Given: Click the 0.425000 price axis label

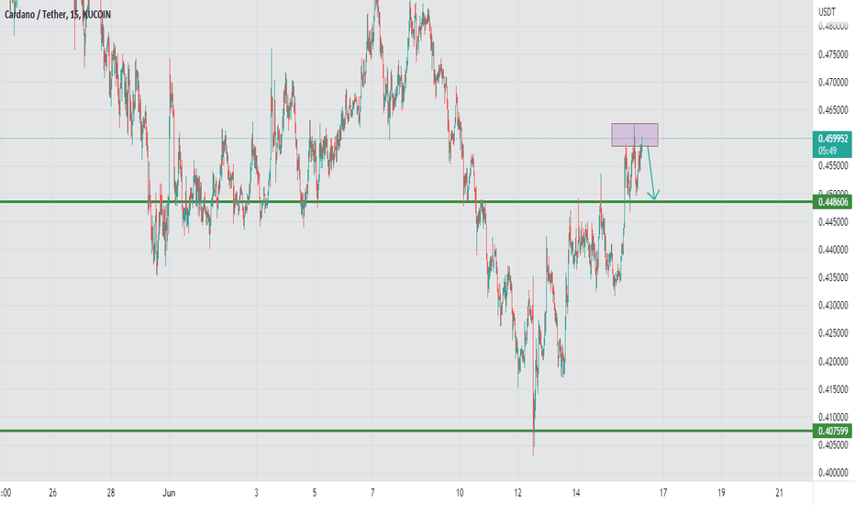Looking at the screenshot, I should (x=833, y=333).
